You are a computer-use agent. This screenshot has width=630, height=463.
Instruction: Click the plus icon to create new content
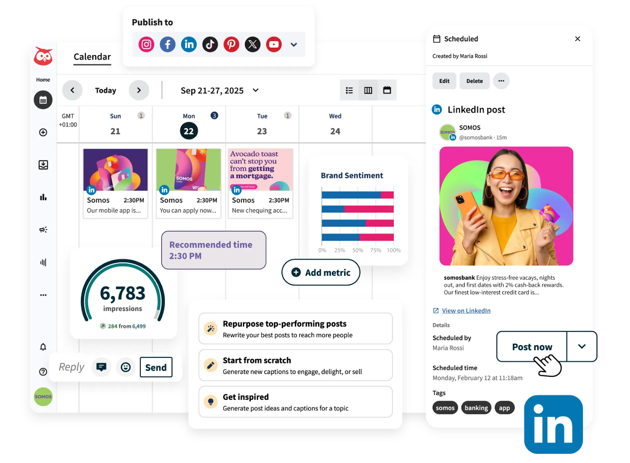[x=43, y=132]
